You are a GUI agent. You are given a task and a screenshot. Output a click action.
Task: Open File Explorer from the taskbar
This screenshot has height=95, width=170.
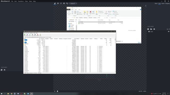click(x=8, y=94)
